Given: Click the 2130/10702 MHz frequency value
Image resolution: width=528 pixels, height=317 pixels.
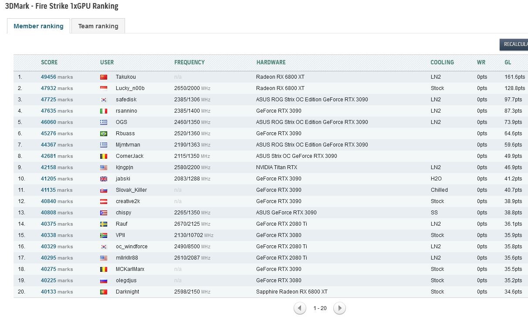Looking at the screenshot, I should tap(194, 235).
